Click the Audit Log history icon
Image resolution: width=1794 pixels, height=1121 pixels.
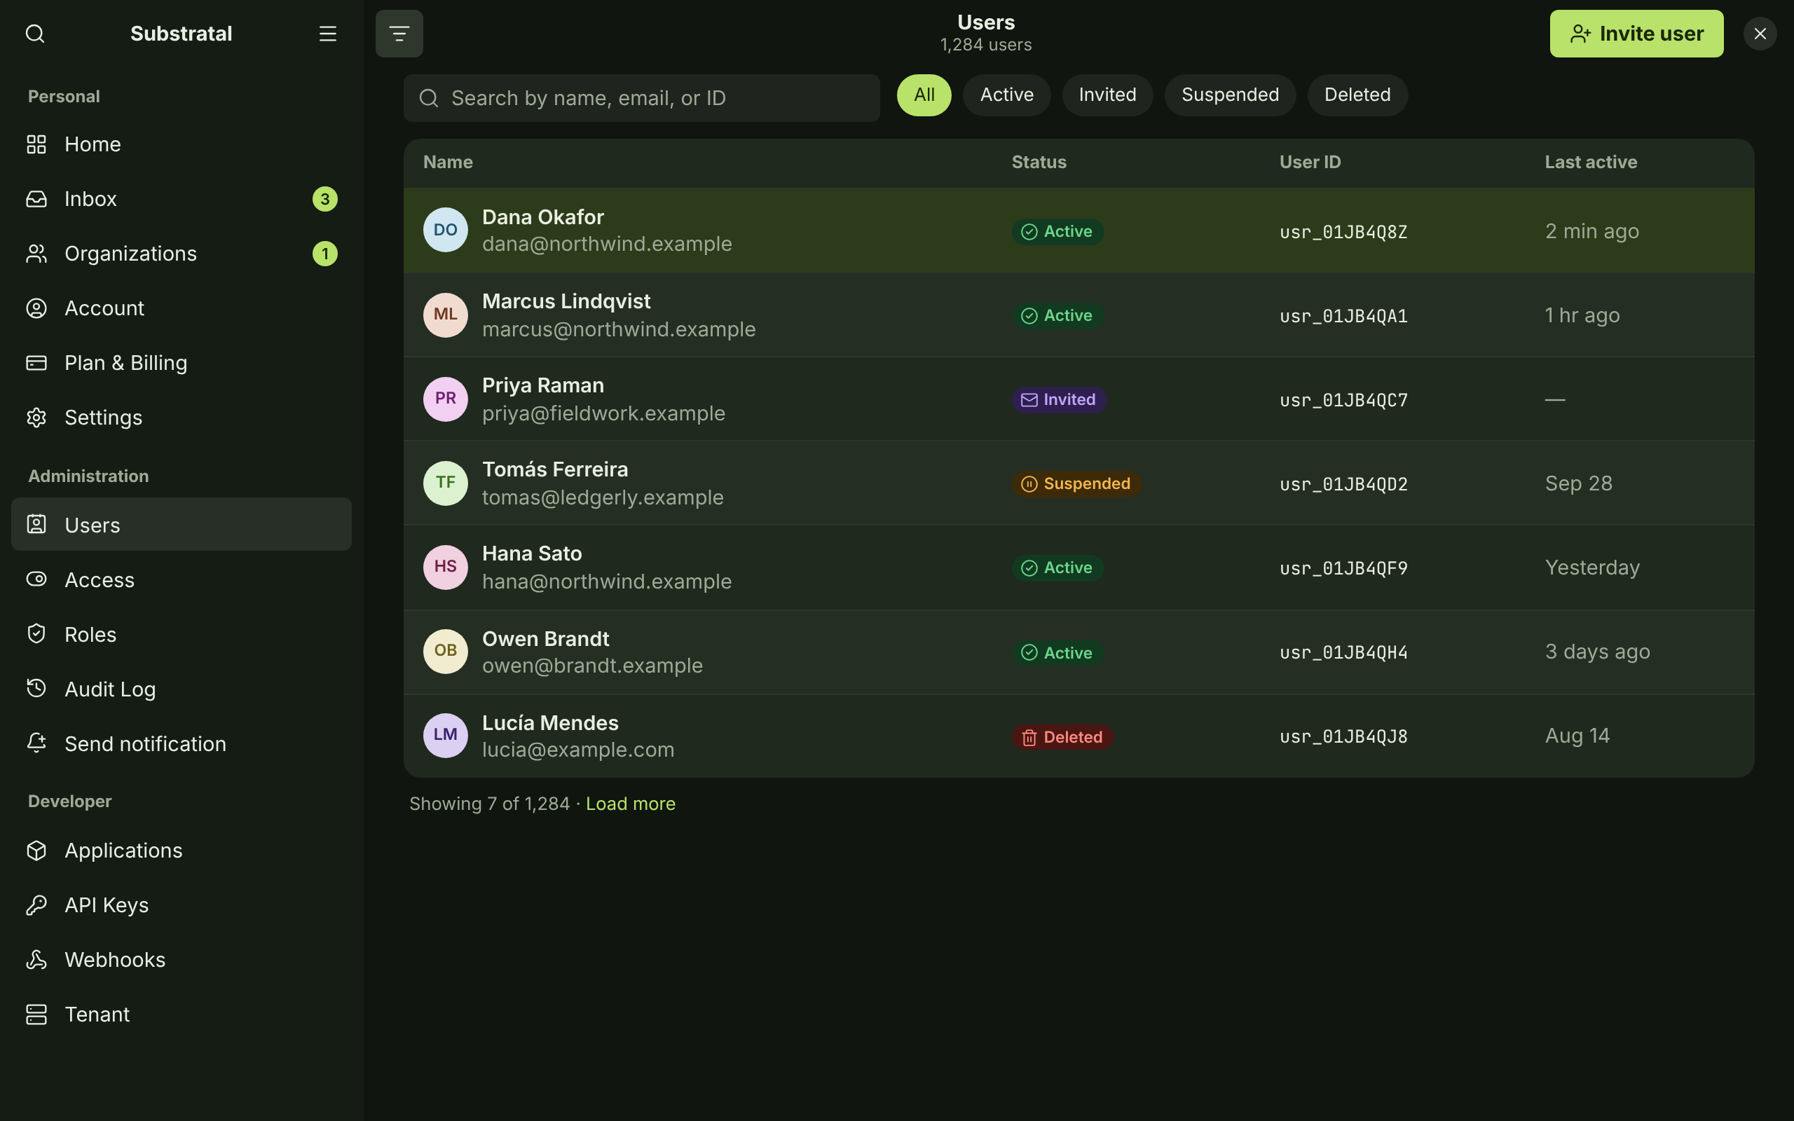[36, 689]
